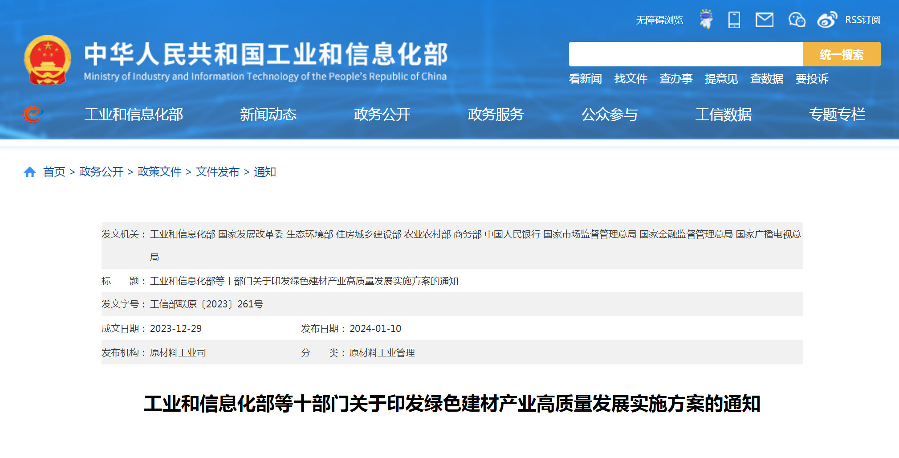Select the 查办事 quick link
This screenshot has width=899, height=458.
click(x=676, y=79)
